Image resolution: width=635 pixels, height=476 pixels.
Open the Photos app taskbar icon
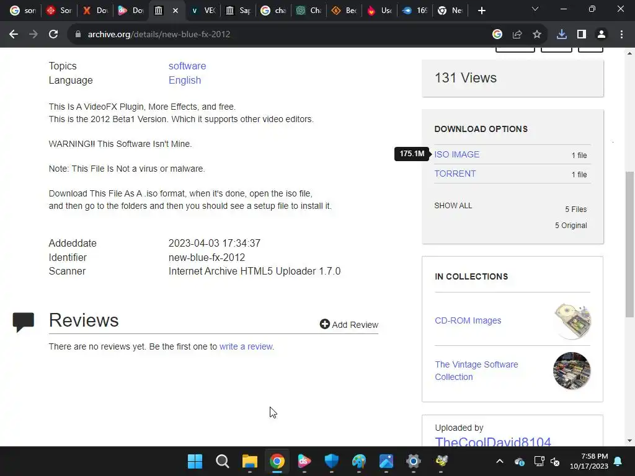386,461
